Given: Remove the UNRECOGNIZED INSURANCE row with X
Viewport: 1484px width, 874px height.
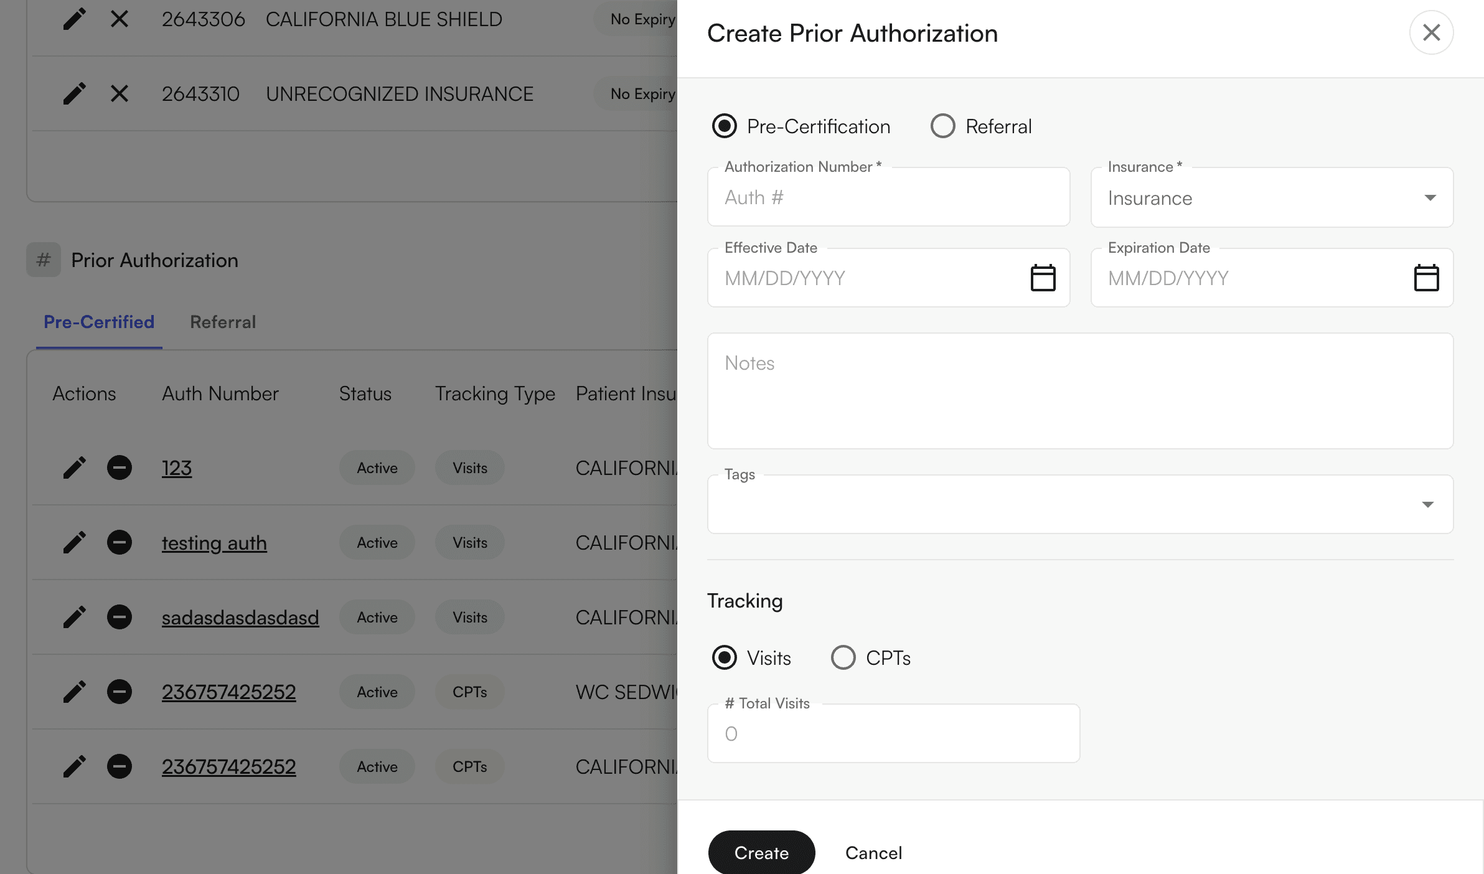Looking at the screenshot, I should tap(119, 94).
